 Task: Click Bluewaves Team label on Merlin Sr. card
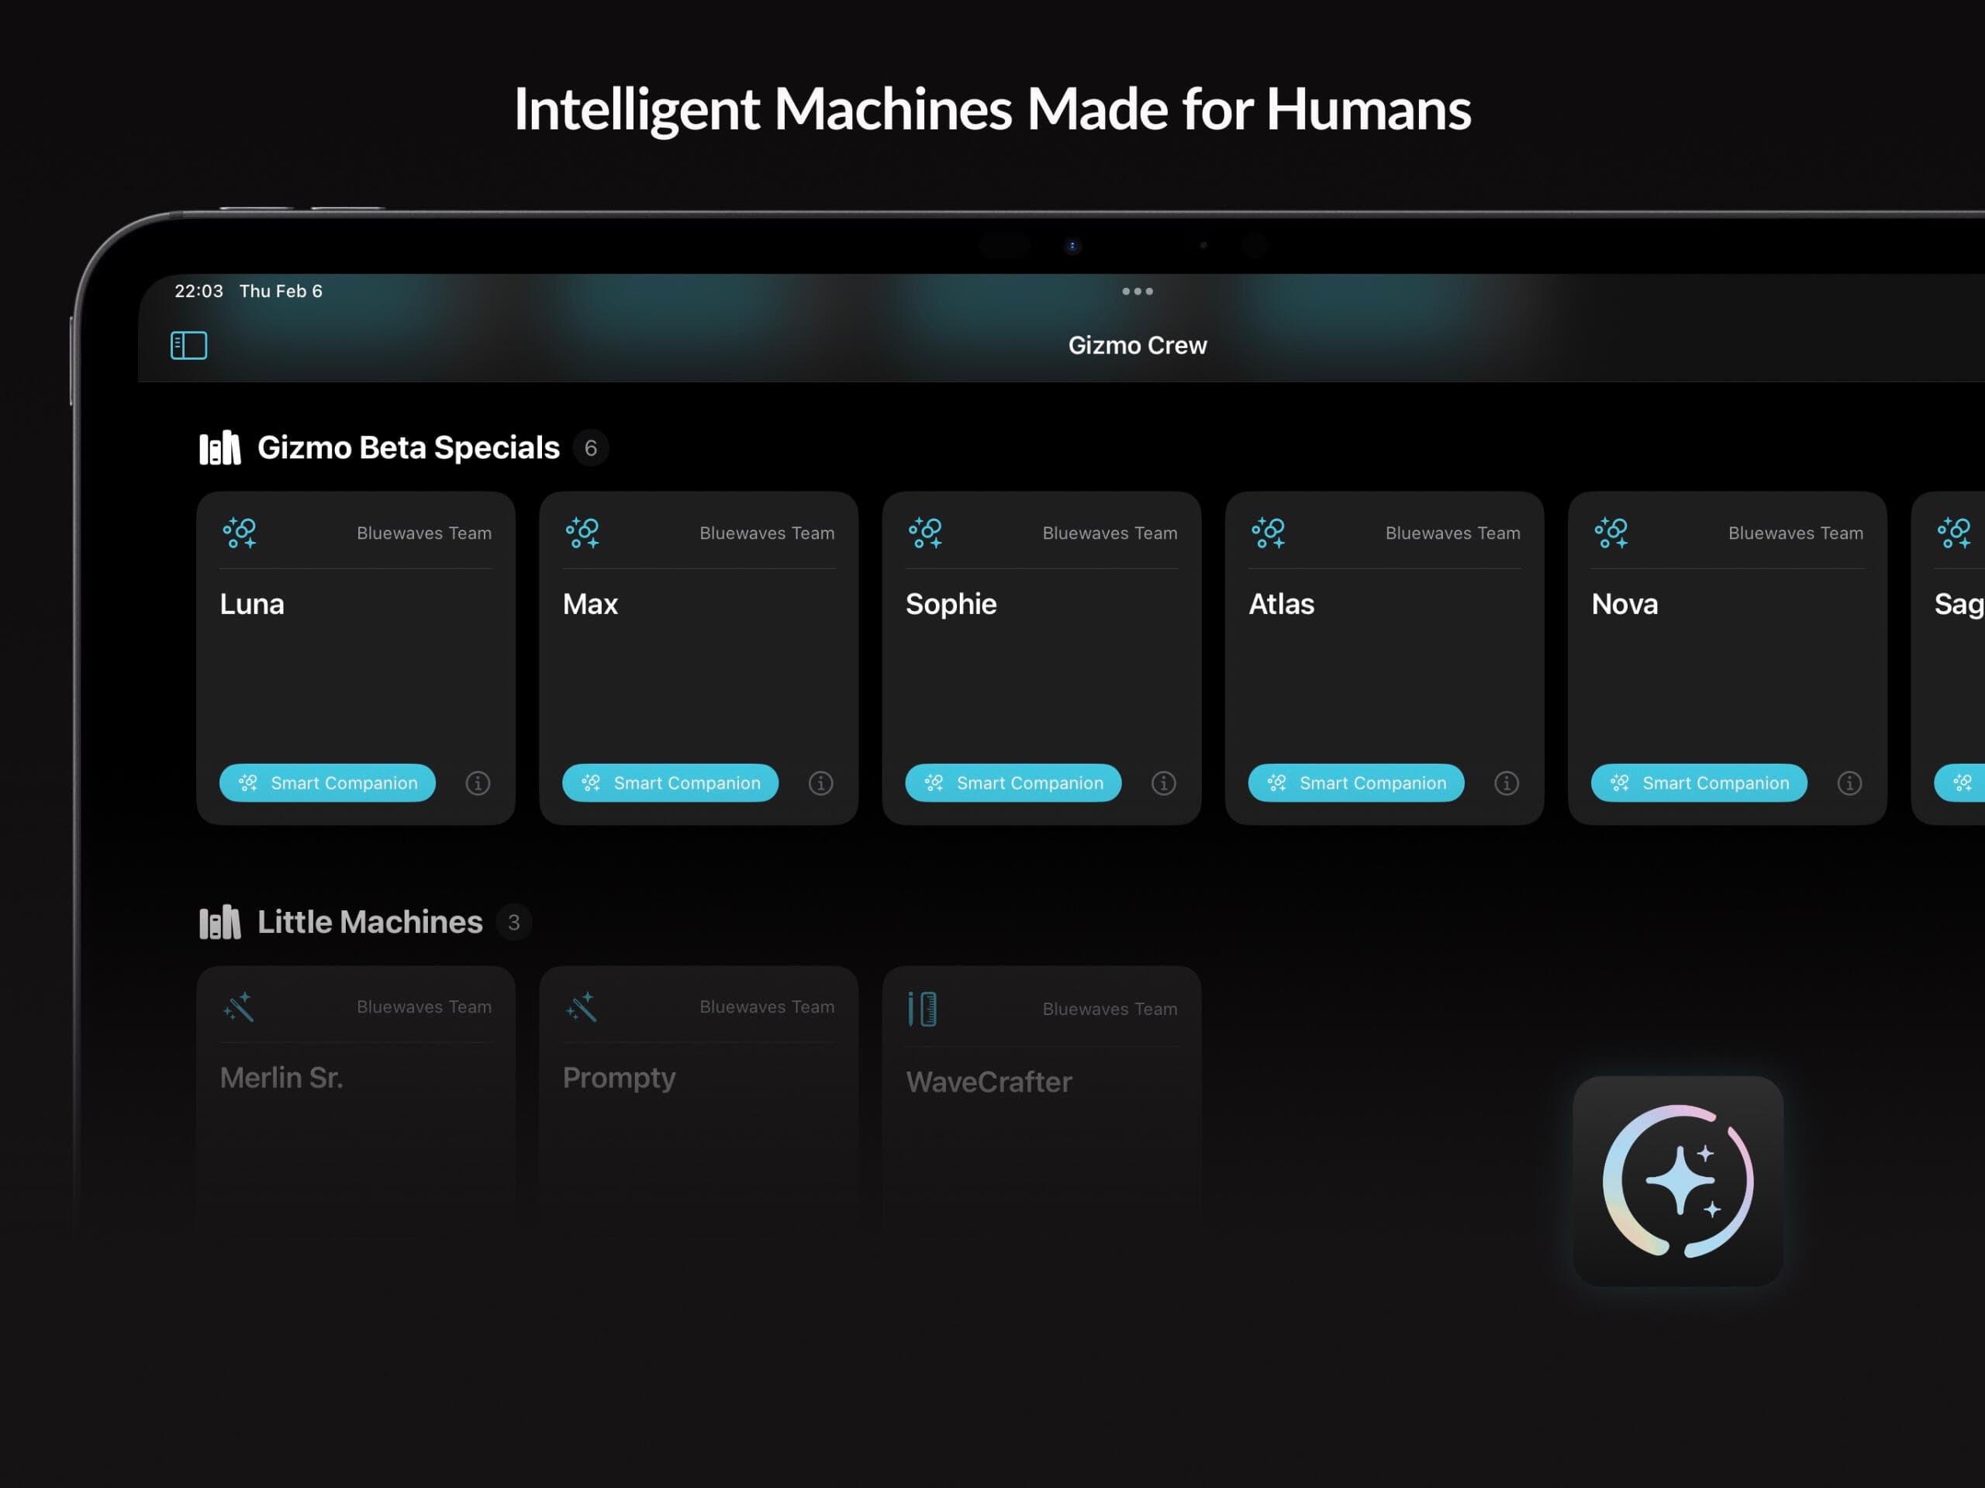point(423,1007)
